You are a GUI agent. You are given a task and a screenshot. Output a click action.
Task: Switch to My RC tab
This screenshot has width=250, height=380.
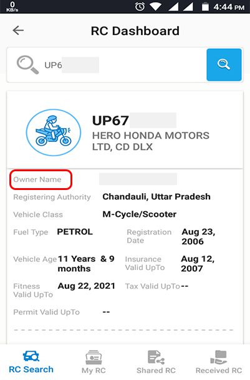click(94, 362)
